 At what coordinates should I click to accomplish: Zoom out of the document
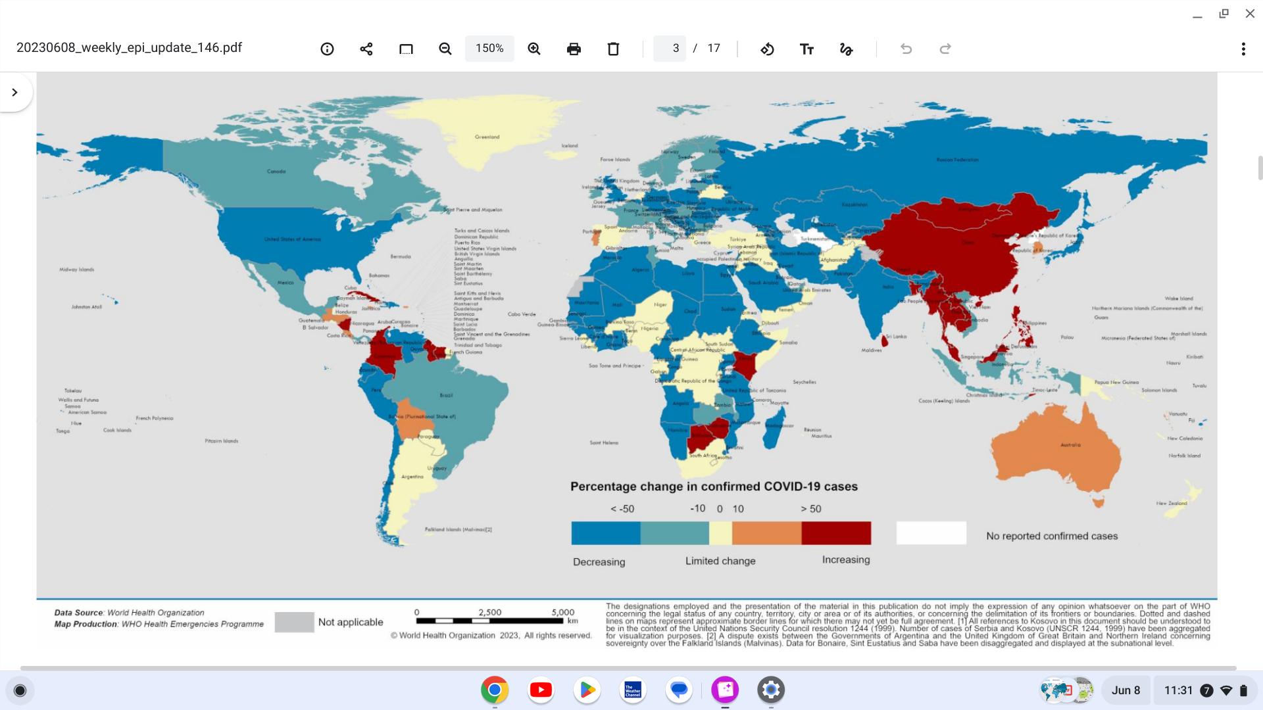click(445, 49)
